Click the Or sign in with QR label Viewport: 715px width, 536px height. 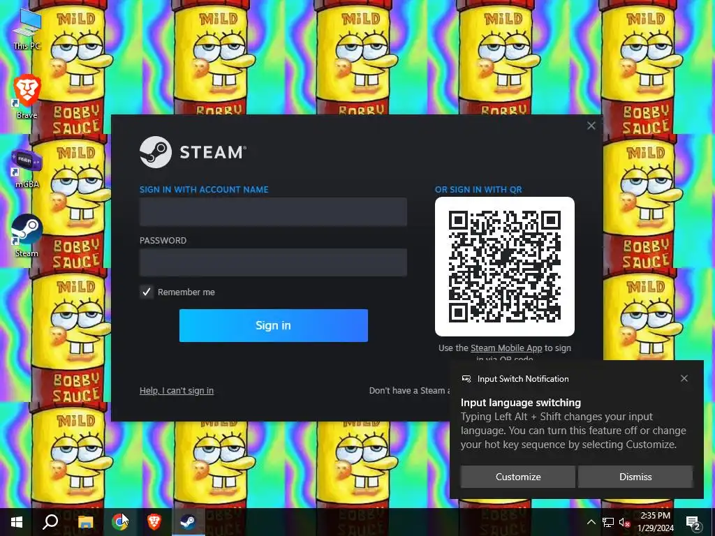(478, 190)
